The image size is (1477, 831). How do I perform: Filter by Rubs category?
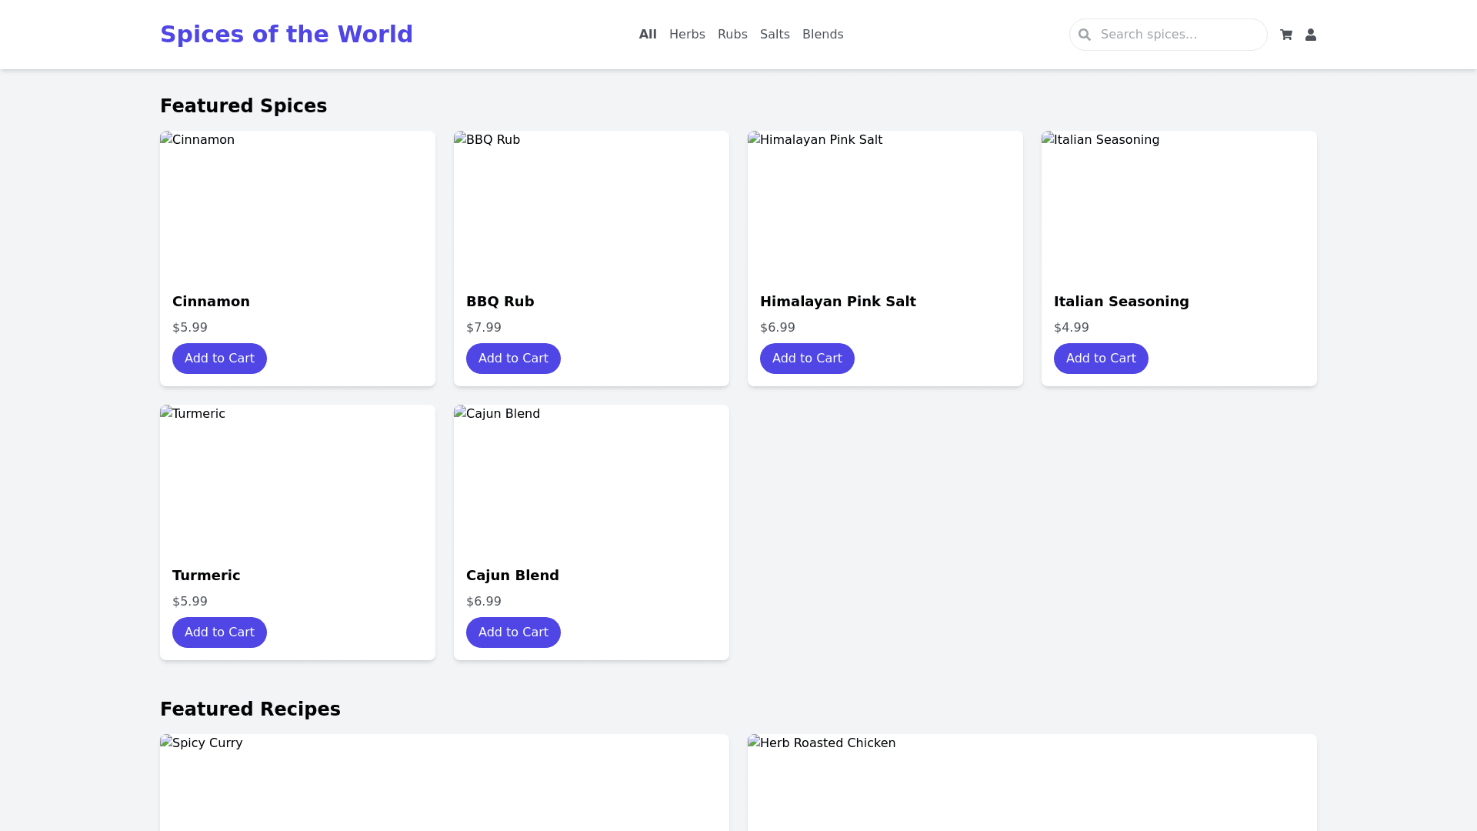pos(732,35)
